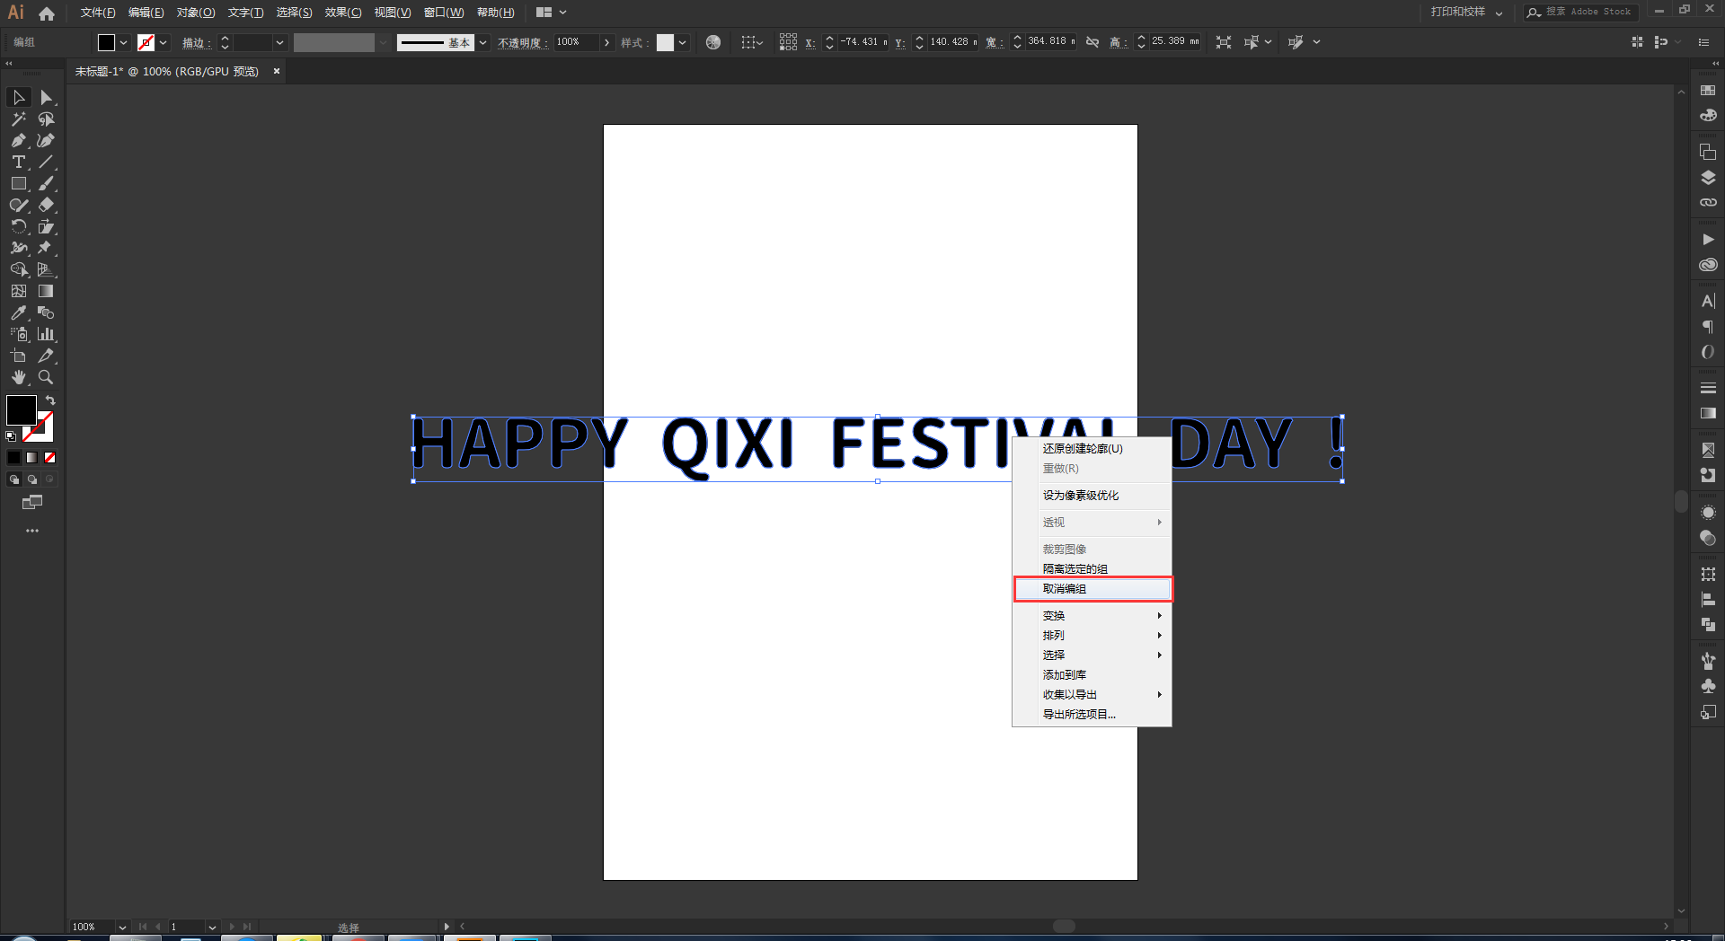Screen dimensions: 1725x941
Task: Select the Lasso tool
Action: (x=47, y=119)
